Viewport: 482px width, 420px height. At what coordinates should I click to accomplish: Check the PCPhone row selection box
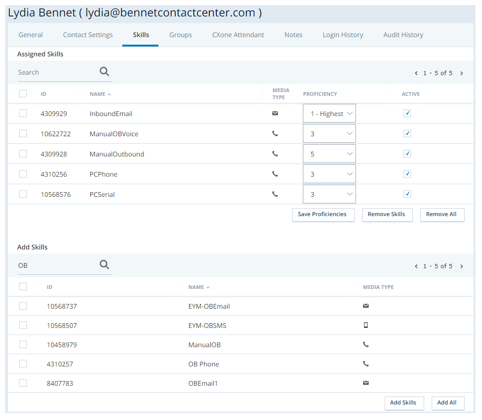pyautogui.click(x=23, y=174)
